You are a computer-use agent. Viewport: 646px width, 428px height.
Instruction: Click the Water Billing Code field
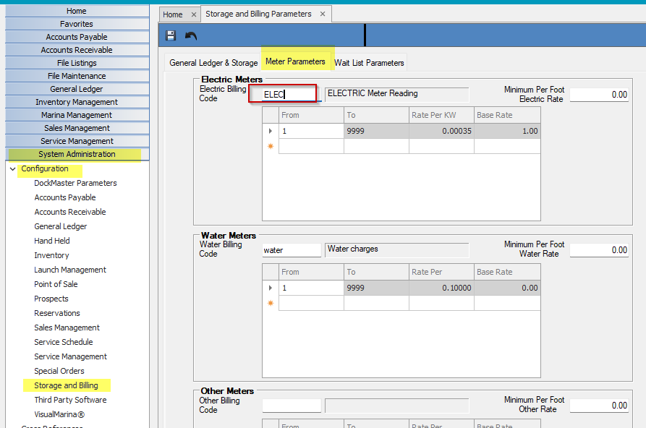pos(291,250)
